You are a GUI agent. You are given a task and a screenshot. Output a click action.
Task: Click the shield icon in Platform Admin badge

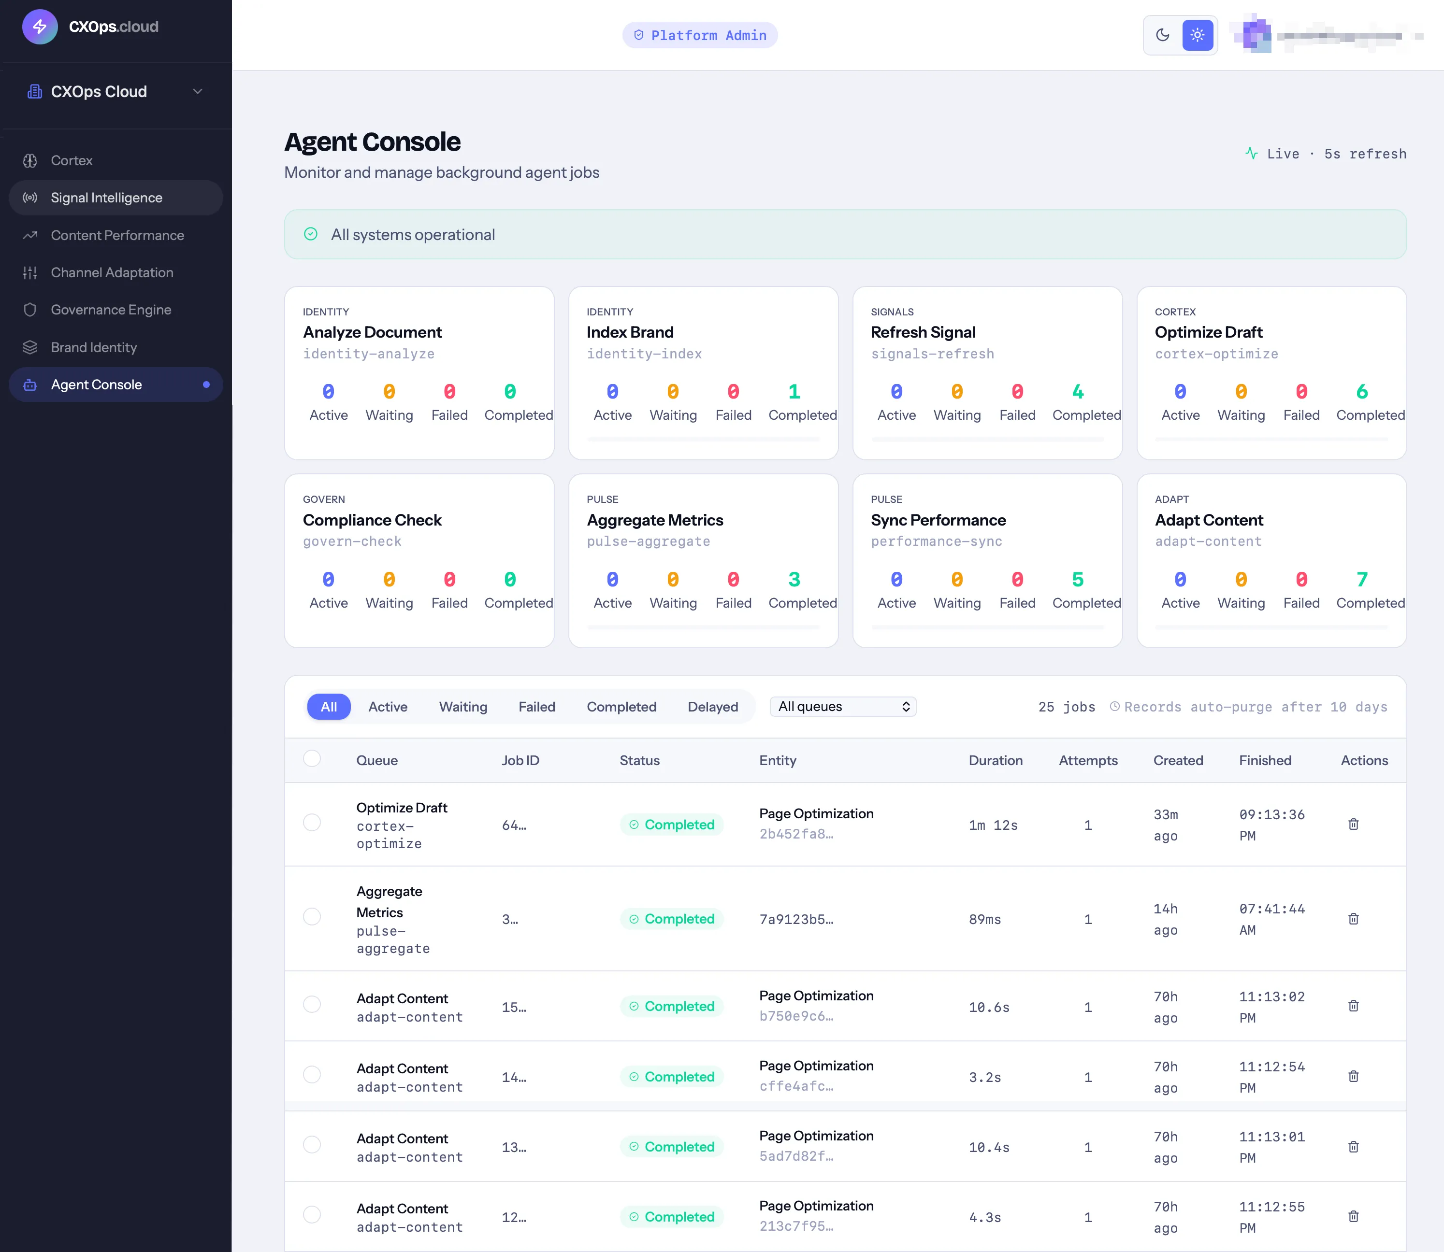pos(639,35)
